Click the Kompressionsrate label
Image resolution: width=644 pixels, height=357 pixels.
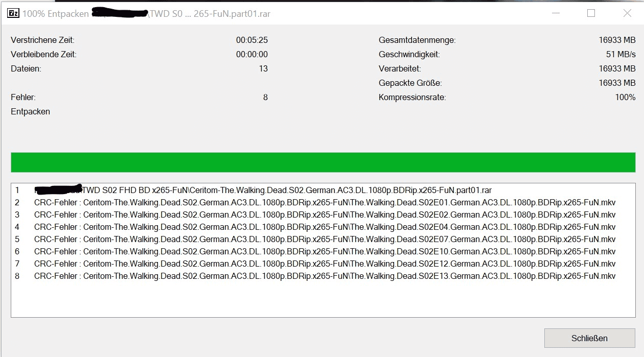(x=412, y=97)
